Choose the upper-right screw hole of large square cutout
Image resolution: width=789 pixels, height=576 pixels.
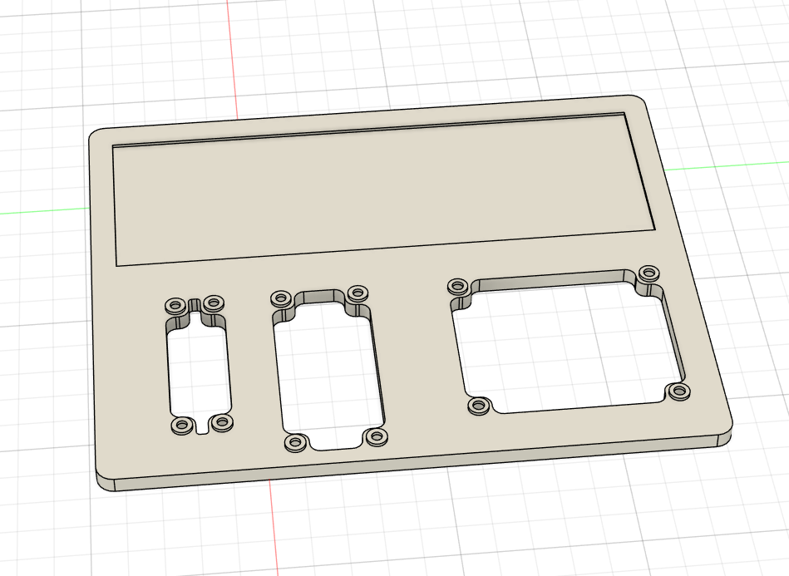[x=648, y=273]
